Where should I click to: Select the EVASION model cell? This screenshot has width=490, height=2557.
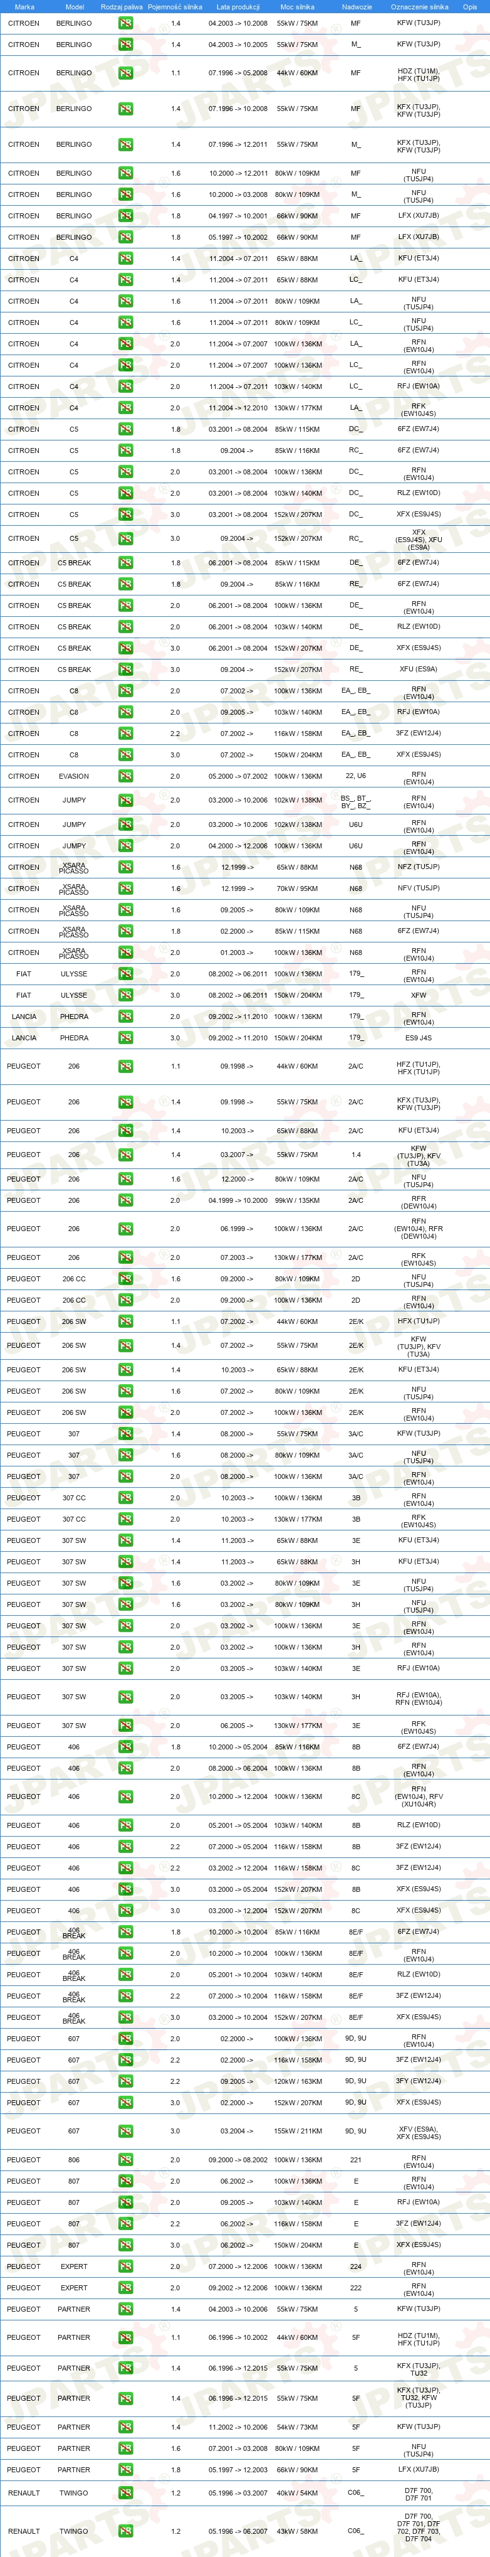pyautogui.click(x=73, y=776)
